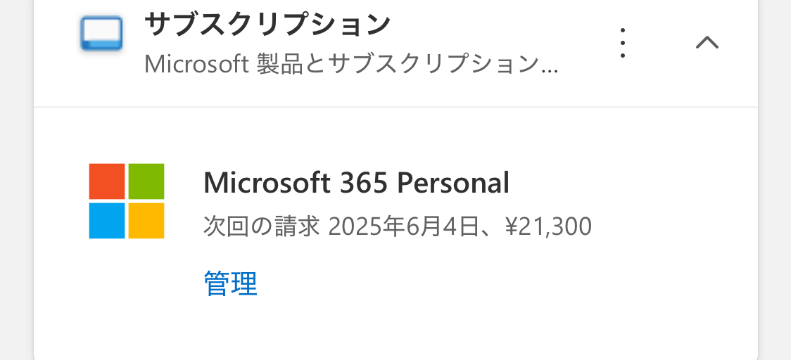
Task: Select the サブスクリプション heading
Action: point(267,24)
